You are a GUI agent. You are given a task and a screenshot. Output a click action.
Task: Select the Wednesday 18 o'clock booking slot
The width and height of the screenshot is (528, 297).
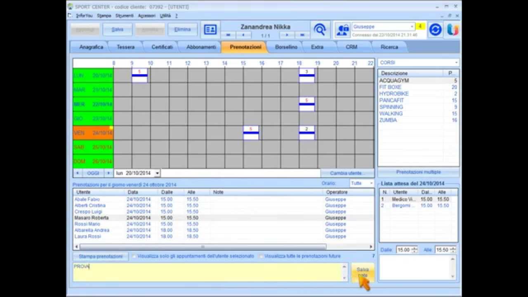point(306,104)
